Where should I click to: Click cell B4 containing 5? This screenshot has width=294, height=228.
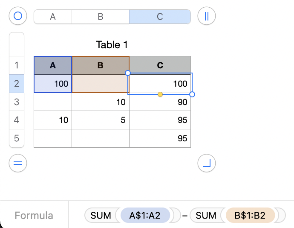(x=101, y=120)
